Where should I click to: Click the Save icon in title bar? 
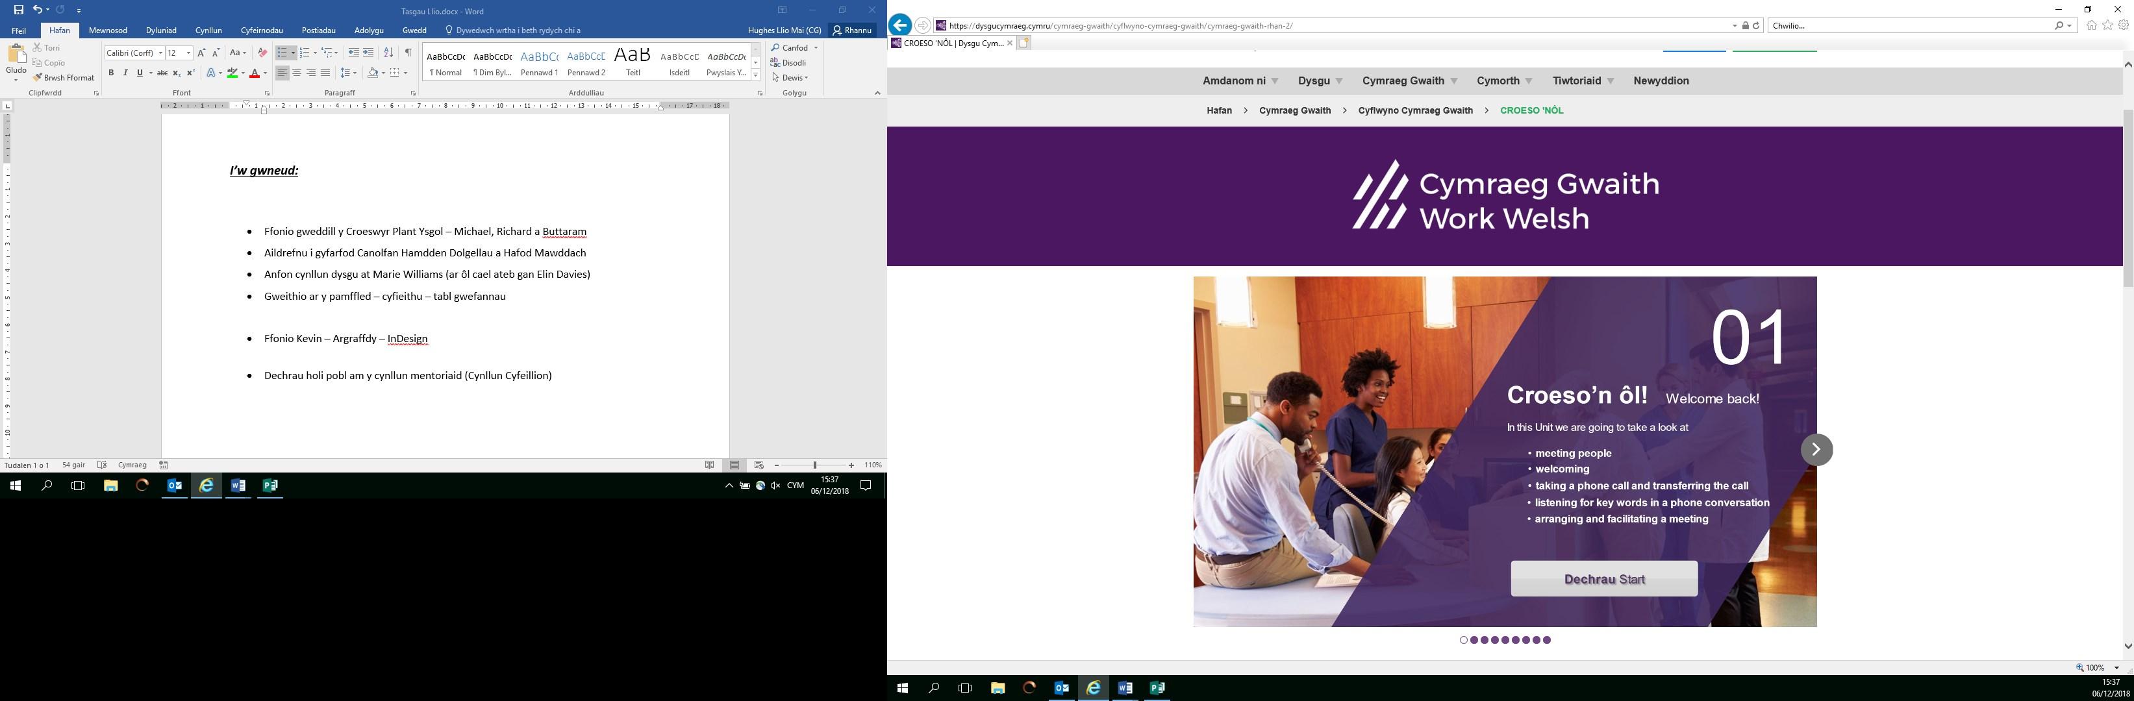coord(18,10)
